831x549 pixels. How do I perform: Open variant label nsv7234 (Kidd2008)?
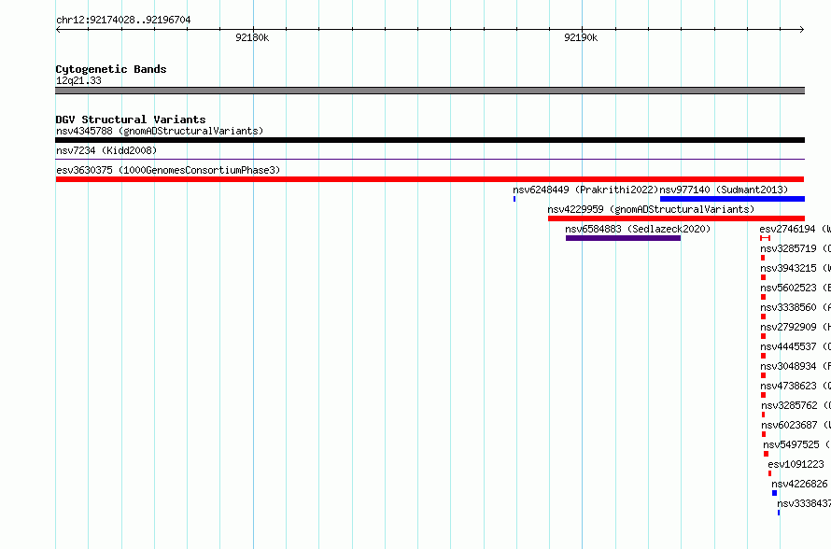106,150
